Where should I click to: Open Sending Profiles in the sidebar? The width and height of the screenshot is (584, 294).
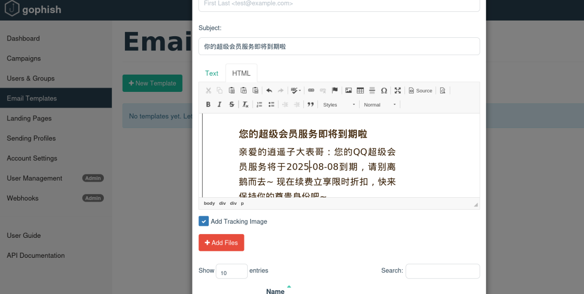tap(31, 138)
